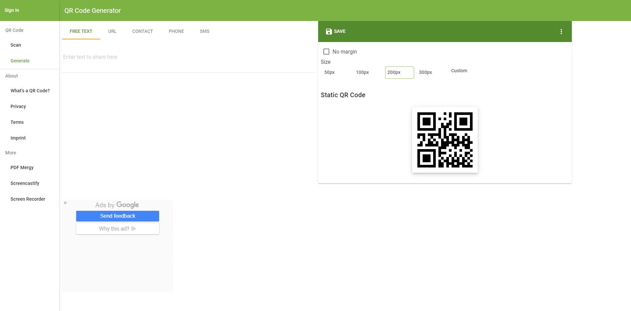Switch to the SMS tab
Viewport: 631px width, 311px height.
(x=204, y=31)
